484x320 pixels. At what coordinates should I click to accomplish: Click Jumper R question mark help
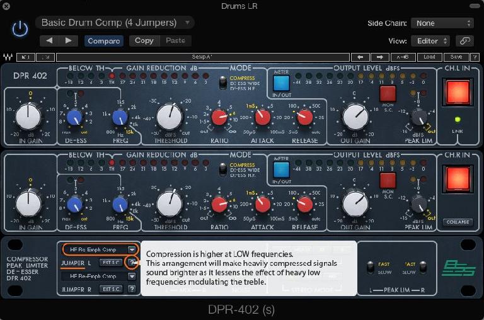tap(132, 289)
